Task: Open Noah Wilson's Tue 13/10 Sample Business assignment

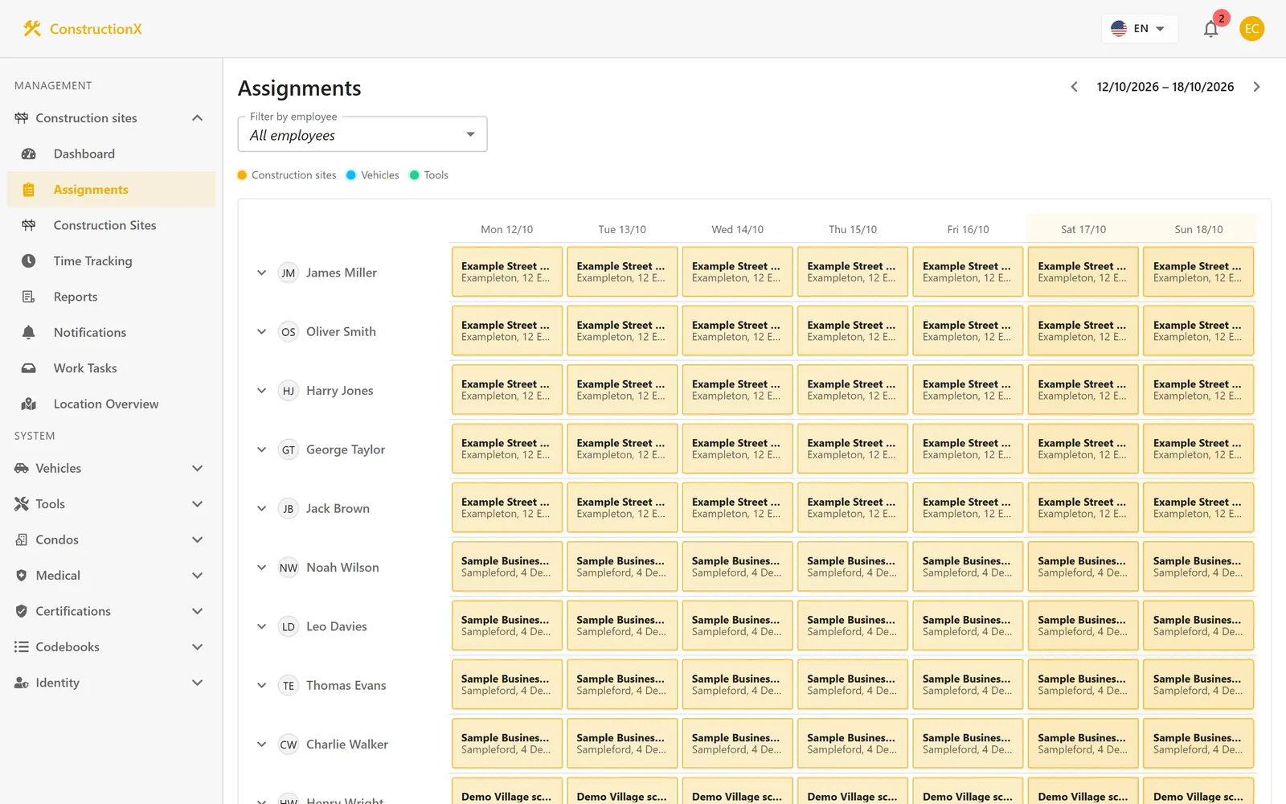Action: tap(622, 567)
